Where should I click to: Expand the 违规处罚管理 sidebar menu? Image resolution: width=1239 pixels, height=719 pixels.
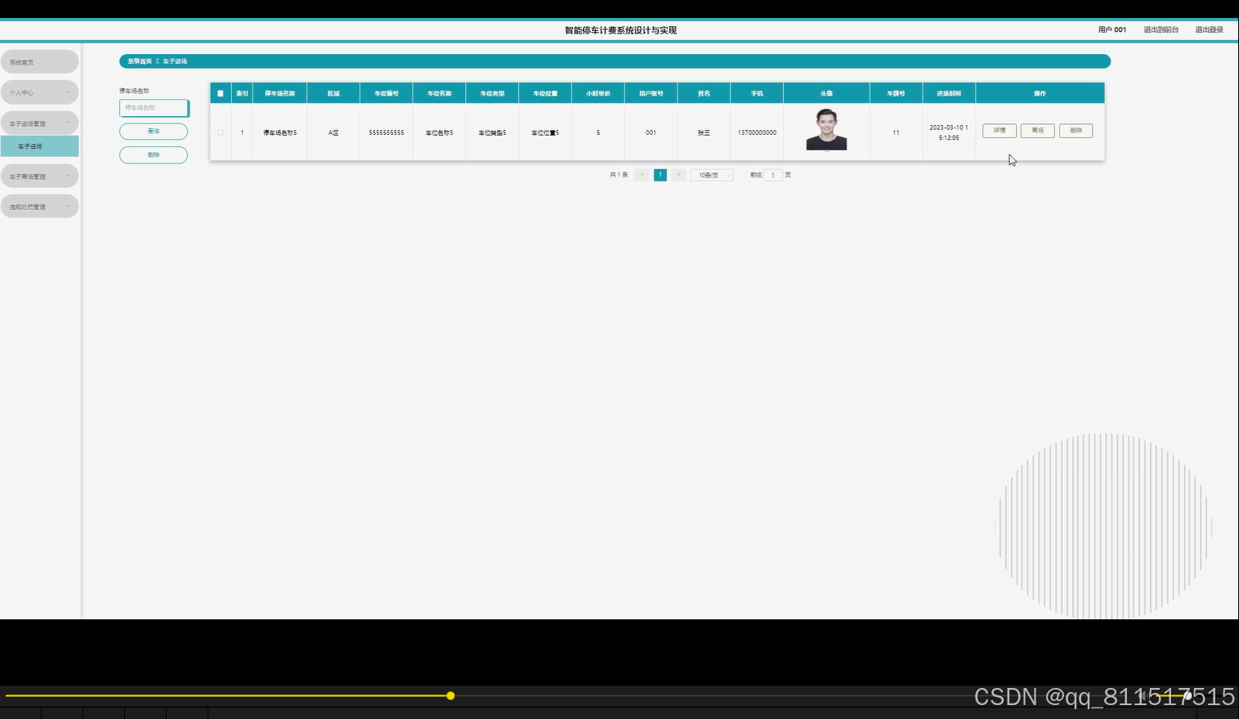[39, 206]
